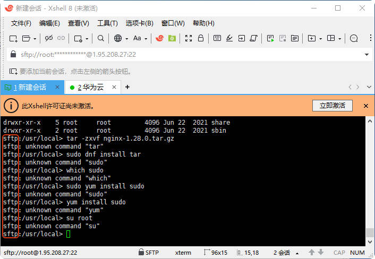Click the Find magnifier icon
Screen dimensions: 375x259
pos(101,38)
